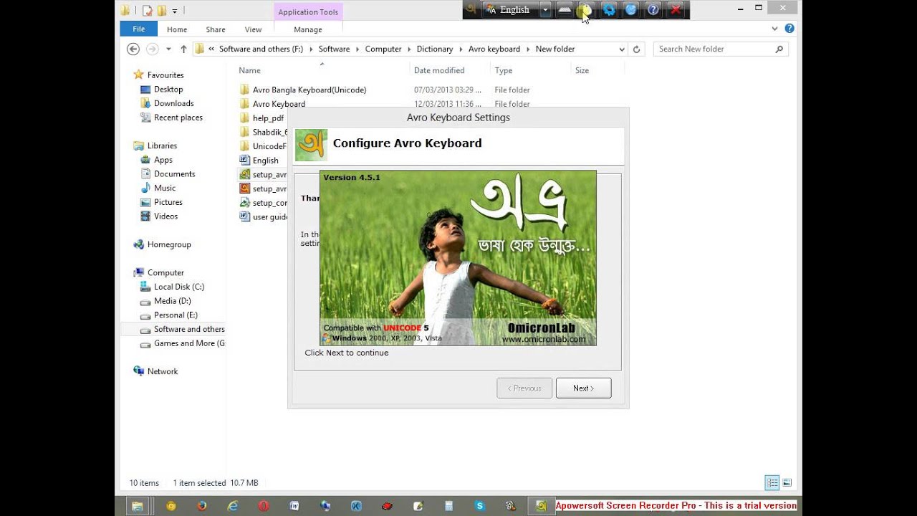The width and height of the screenshot is (917, 516).
Task: Open the Manage ribbon tab
Action: pos(308,29)
